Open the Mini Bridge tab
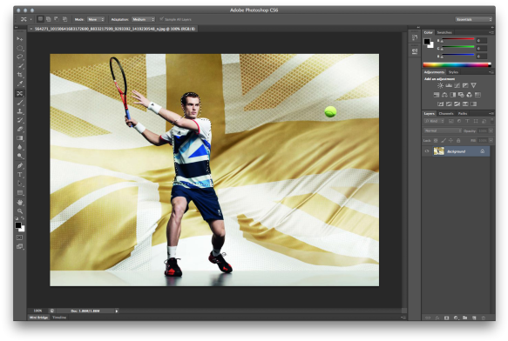This screenshot has height=341, width=508. pyautogui.click(x=38, y=318)
